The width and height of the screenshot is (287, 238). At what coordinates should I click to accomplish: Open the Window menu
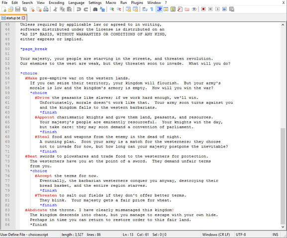[154, 2]
